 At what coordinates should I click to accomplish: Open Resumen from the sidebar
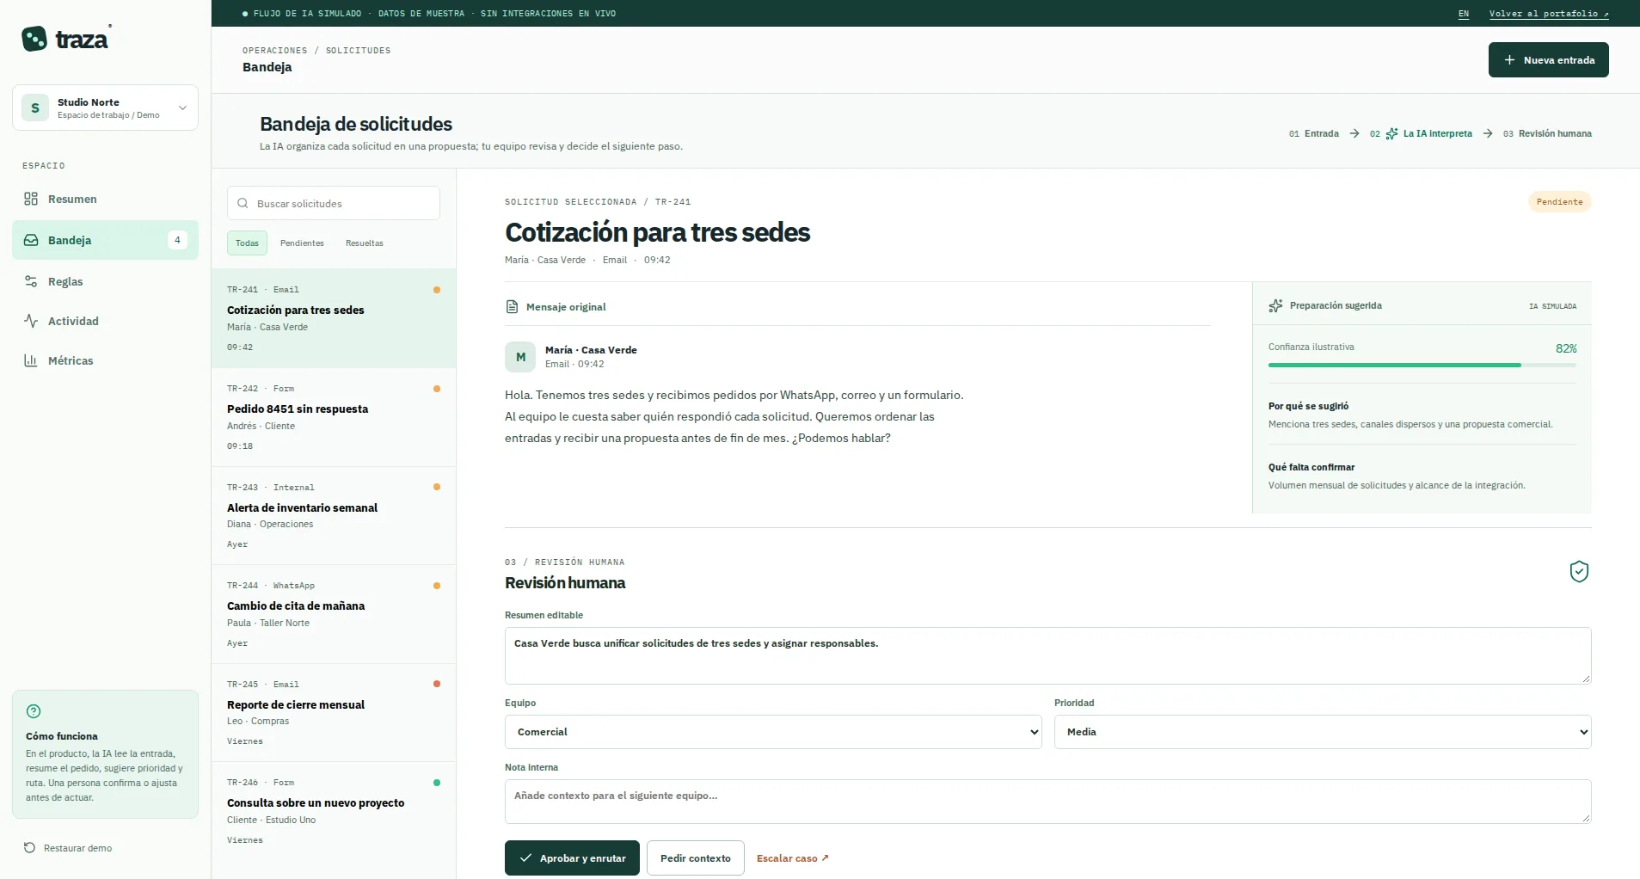coord(105,199)
